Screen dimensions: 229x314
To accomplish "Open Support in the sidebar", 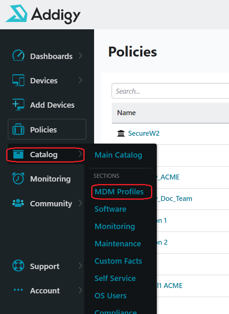I will 47,266.
